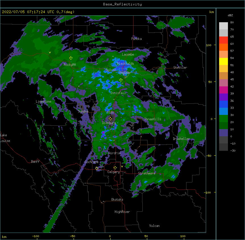The image size is (245, 240).
Task: Click the 54 dBZ yellow legend swatch
Action: [223, 61]
